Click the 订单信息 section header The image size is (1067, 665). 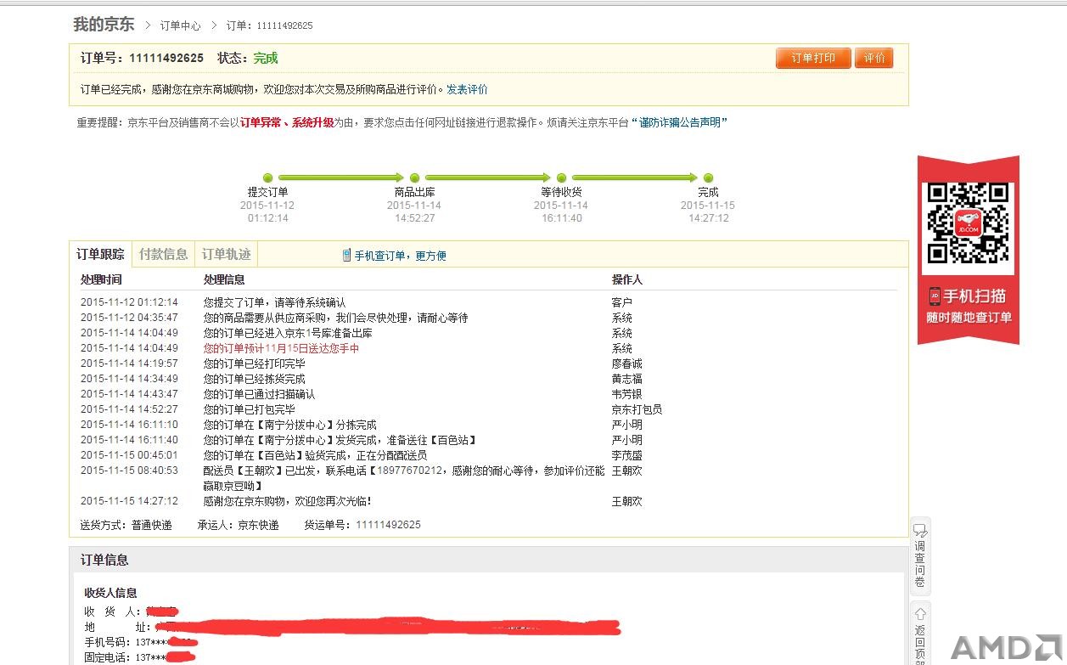point(104,560)
